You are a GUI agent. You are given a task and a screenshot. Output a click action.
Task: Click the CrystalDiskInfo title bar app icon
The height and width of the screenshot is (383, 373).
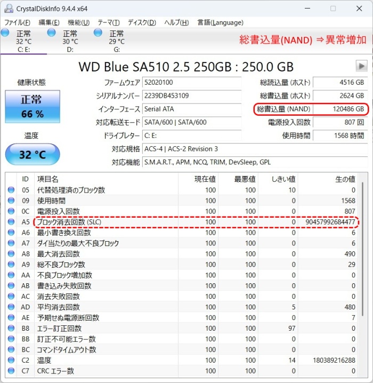click(9, 9)
